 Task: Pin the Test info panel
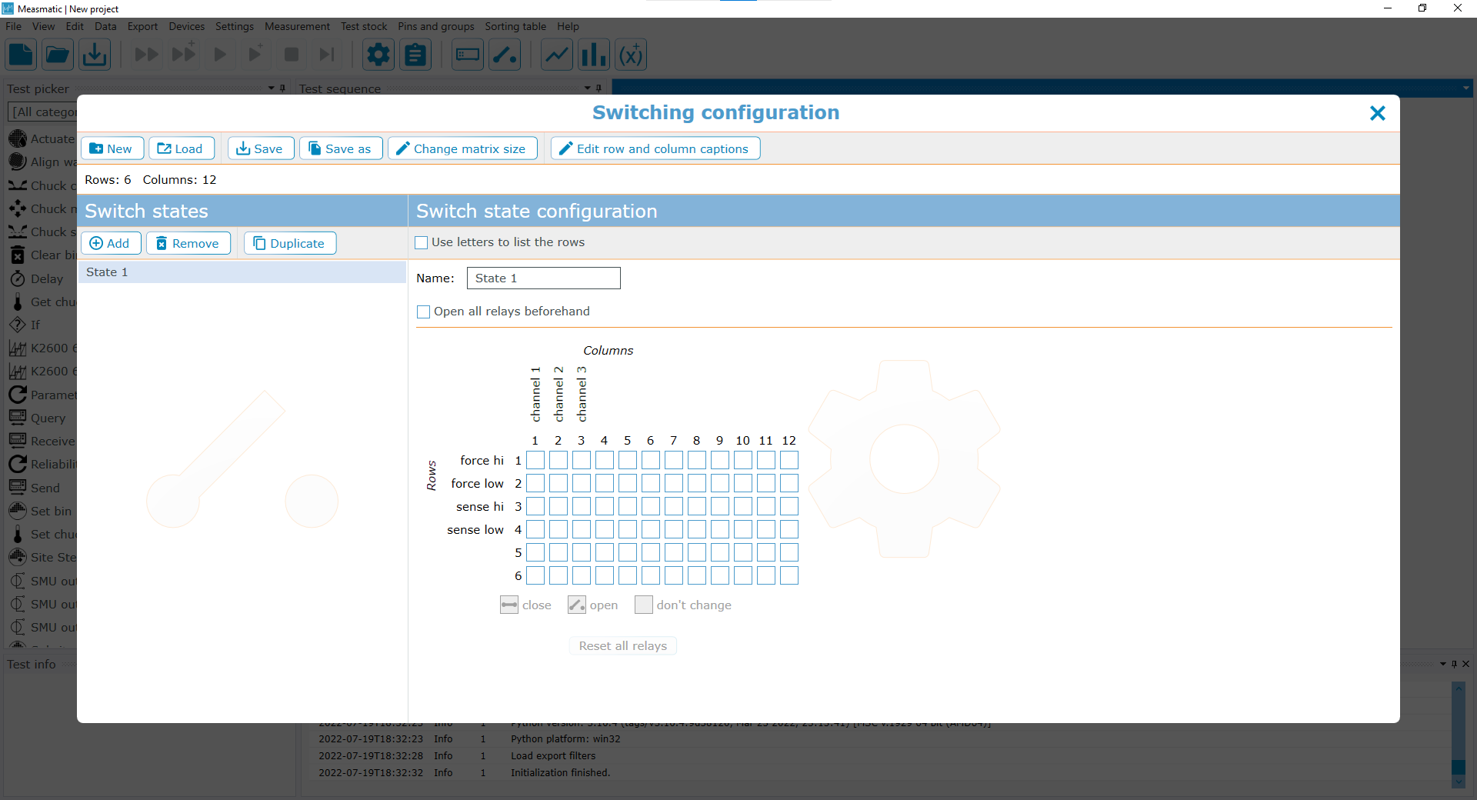pyautogui.click(x=1454, y=664)
